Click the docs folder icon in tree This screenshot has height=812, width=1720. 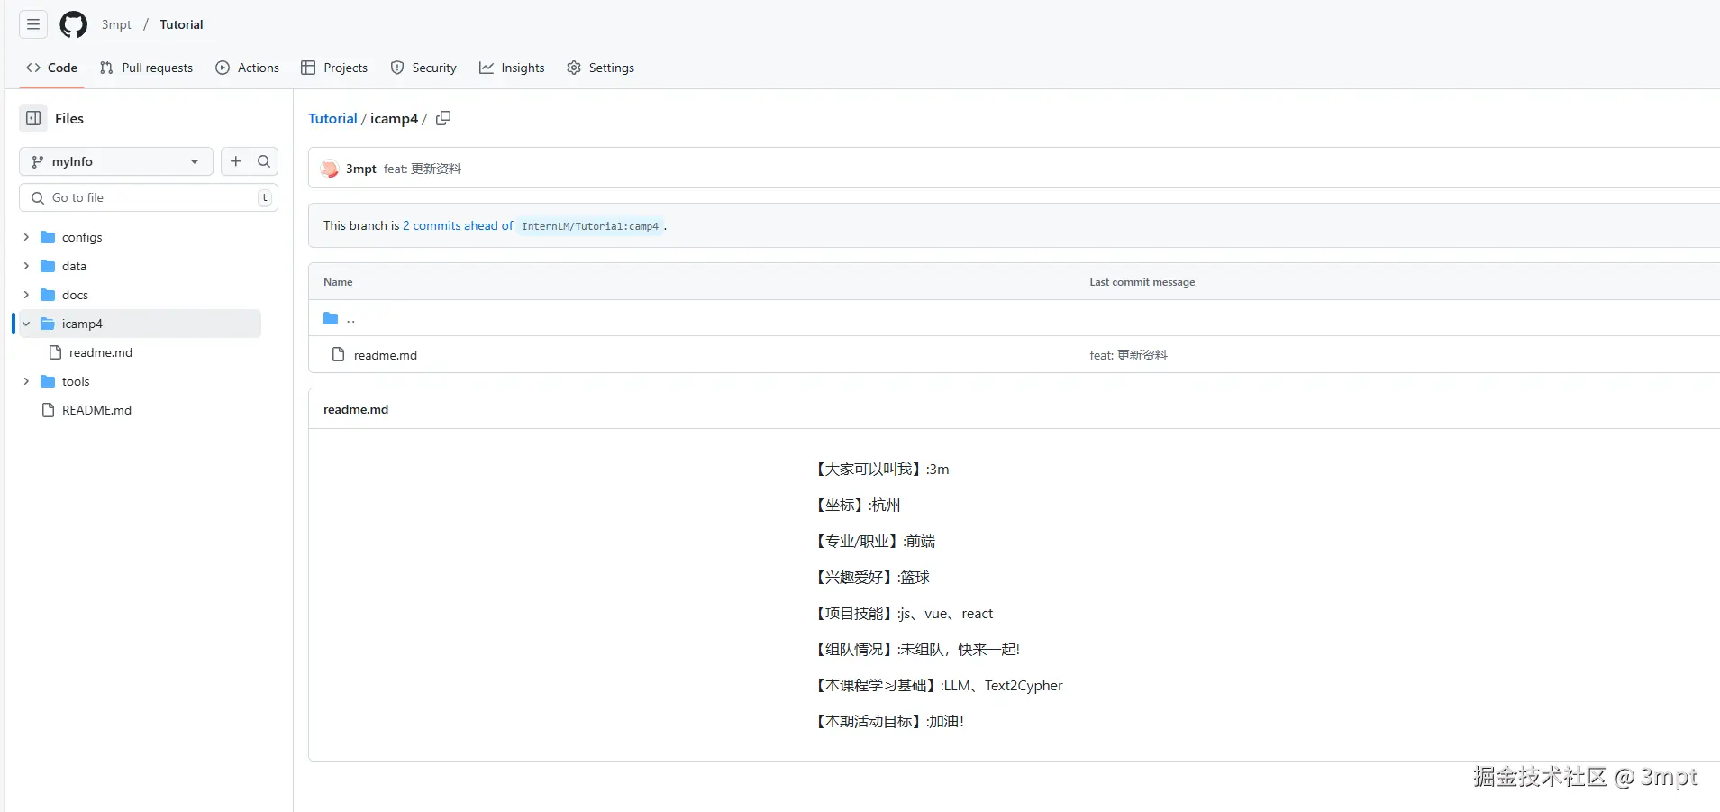click(x=49, y=295)
